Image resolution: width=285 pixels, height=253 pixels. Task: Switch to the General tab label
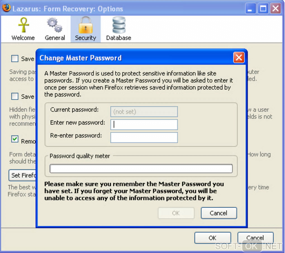coord(55,38)
